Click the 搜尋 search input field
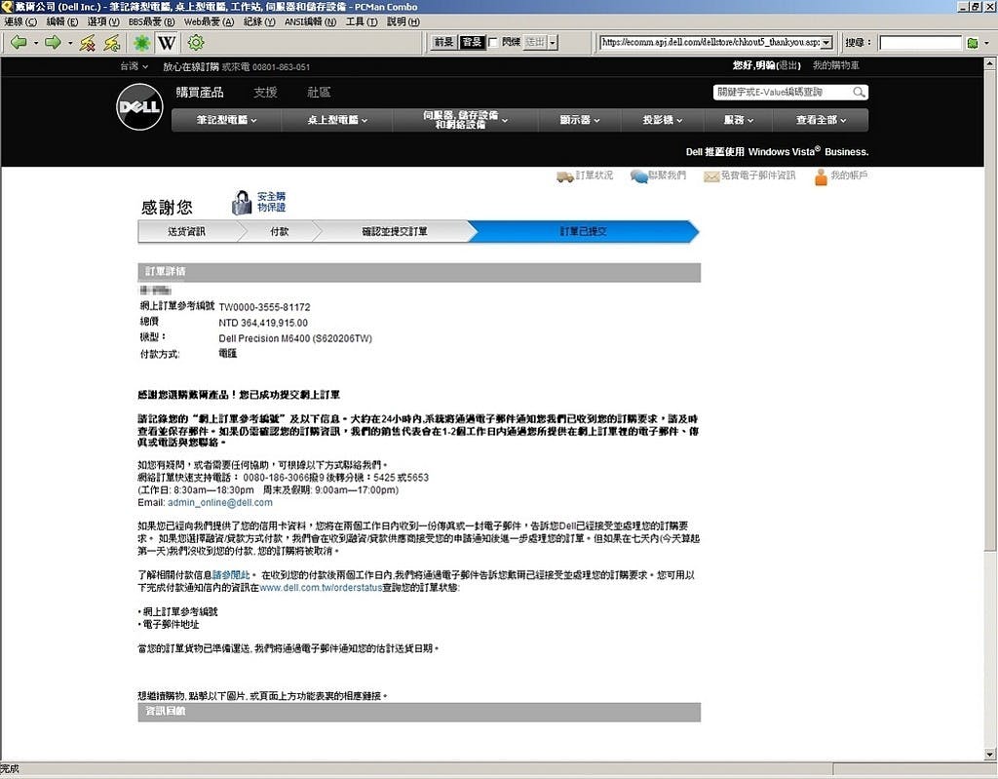The height and width of the screenshot is (779, 998). tap(920, 43)
